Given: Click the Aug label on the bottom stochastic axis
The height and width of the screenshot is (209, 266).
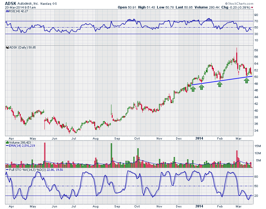Looking at the screenshot, I should 95,206.
